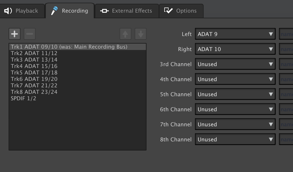Open the Options tab

pos(181,11)
